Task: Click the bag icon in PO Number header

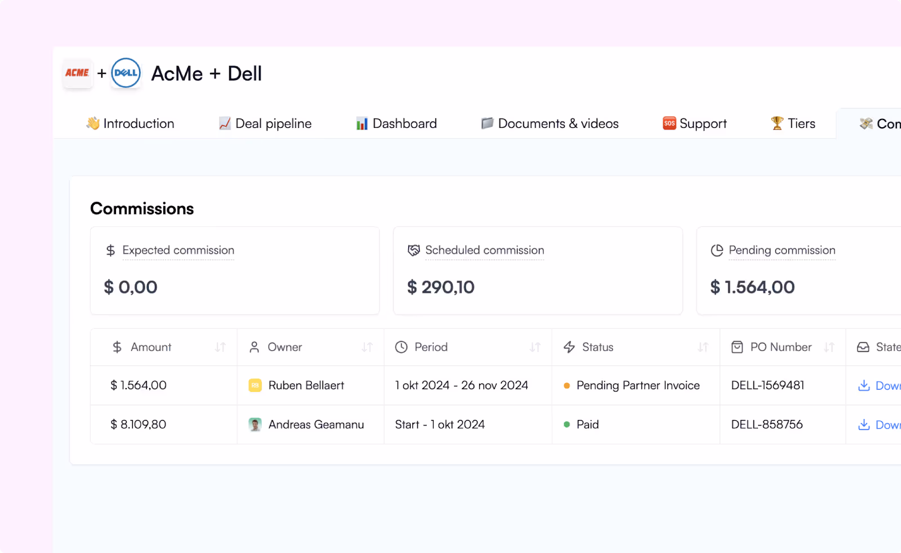Action: pyautogui.click(x=737, y=347)
